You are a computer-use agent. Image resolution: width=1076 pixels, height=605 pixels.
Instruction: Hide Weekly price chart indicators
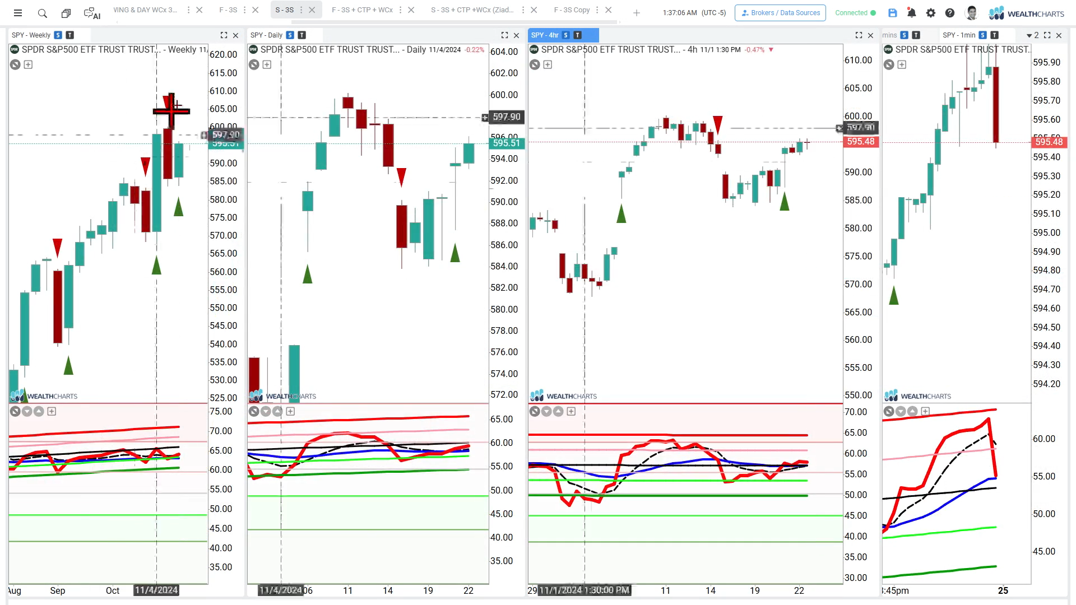pyautogui.click(x=15, y=65)
